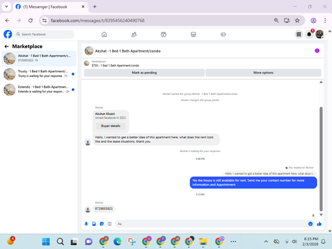Image resolution: width=332 pixels, height=249 pixels.
Task: Reload the page
Action: coord(31,21)
